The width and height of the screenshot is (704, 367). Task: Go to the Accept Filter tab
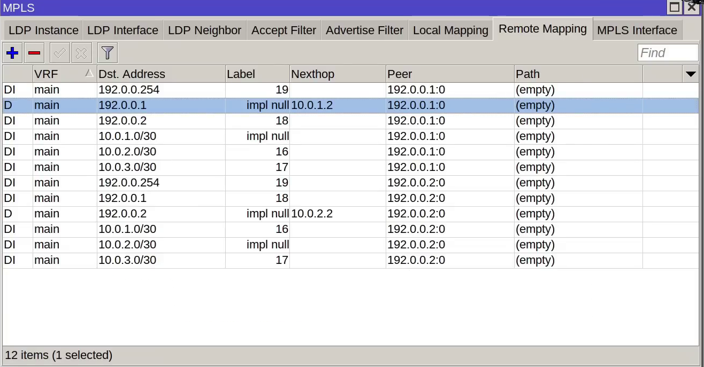coord(284,30)
